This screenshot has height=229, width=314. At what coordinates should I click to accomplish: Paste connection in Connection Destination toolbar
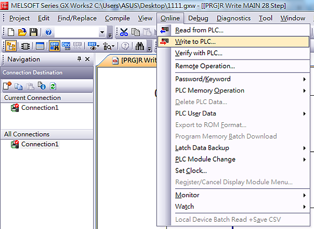pyautogui.click(x=30, y=86)
